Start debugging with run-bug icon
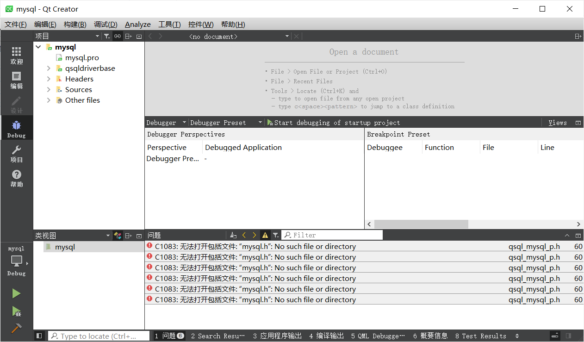Viewport: 584px width, 342px height. (17, 311)
